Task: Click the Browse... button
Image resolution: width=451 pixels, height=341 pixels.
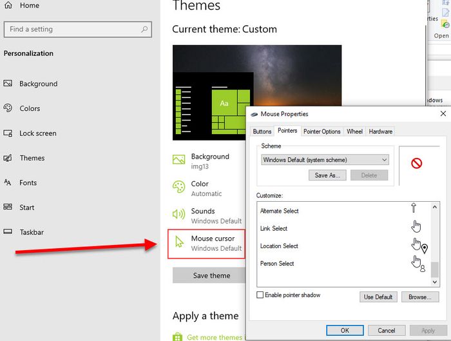Action: pyautogui.click(x=420, y=297)
